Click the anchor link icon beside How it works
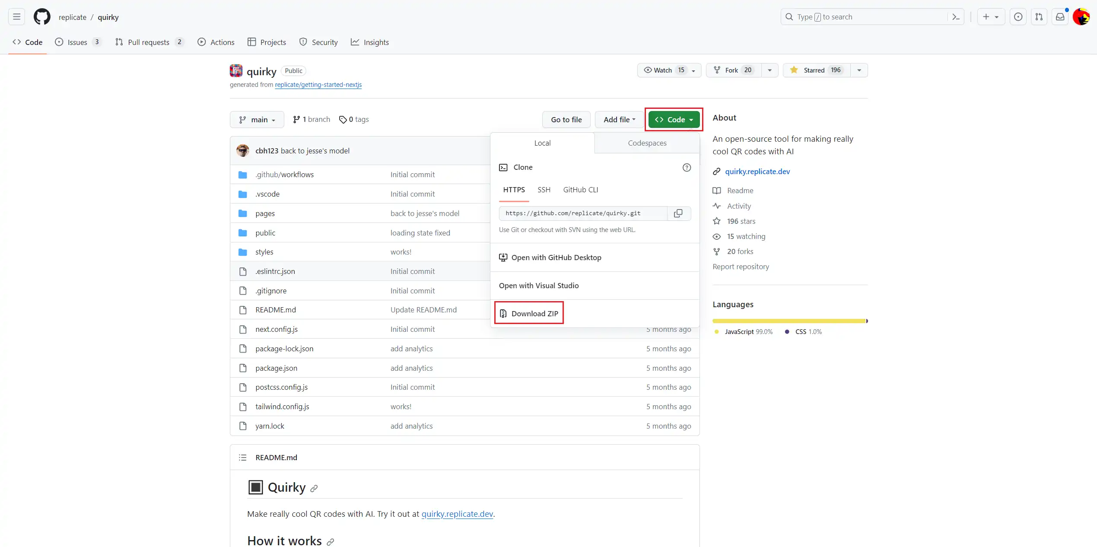This screenshot has width=1097, height=547. [x=331, y=542]
